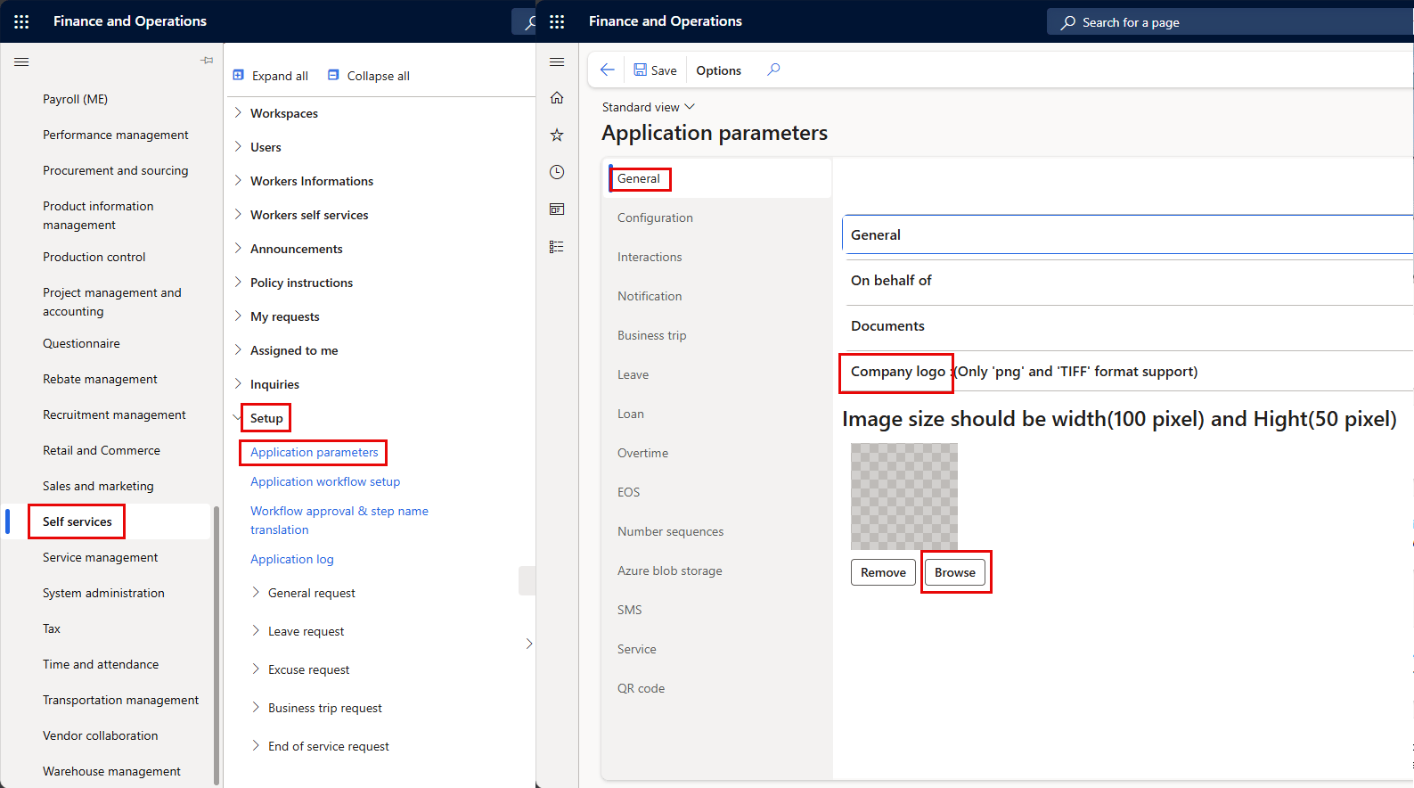Toggle hamburger menu in left navigation pane

pos(21,62)
